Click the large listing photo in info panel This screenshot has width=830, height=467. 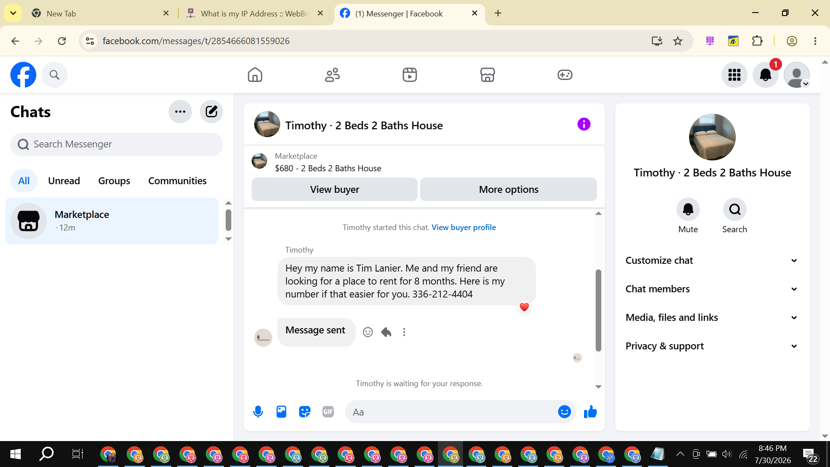pyautogui.click(x=712, y=137)
